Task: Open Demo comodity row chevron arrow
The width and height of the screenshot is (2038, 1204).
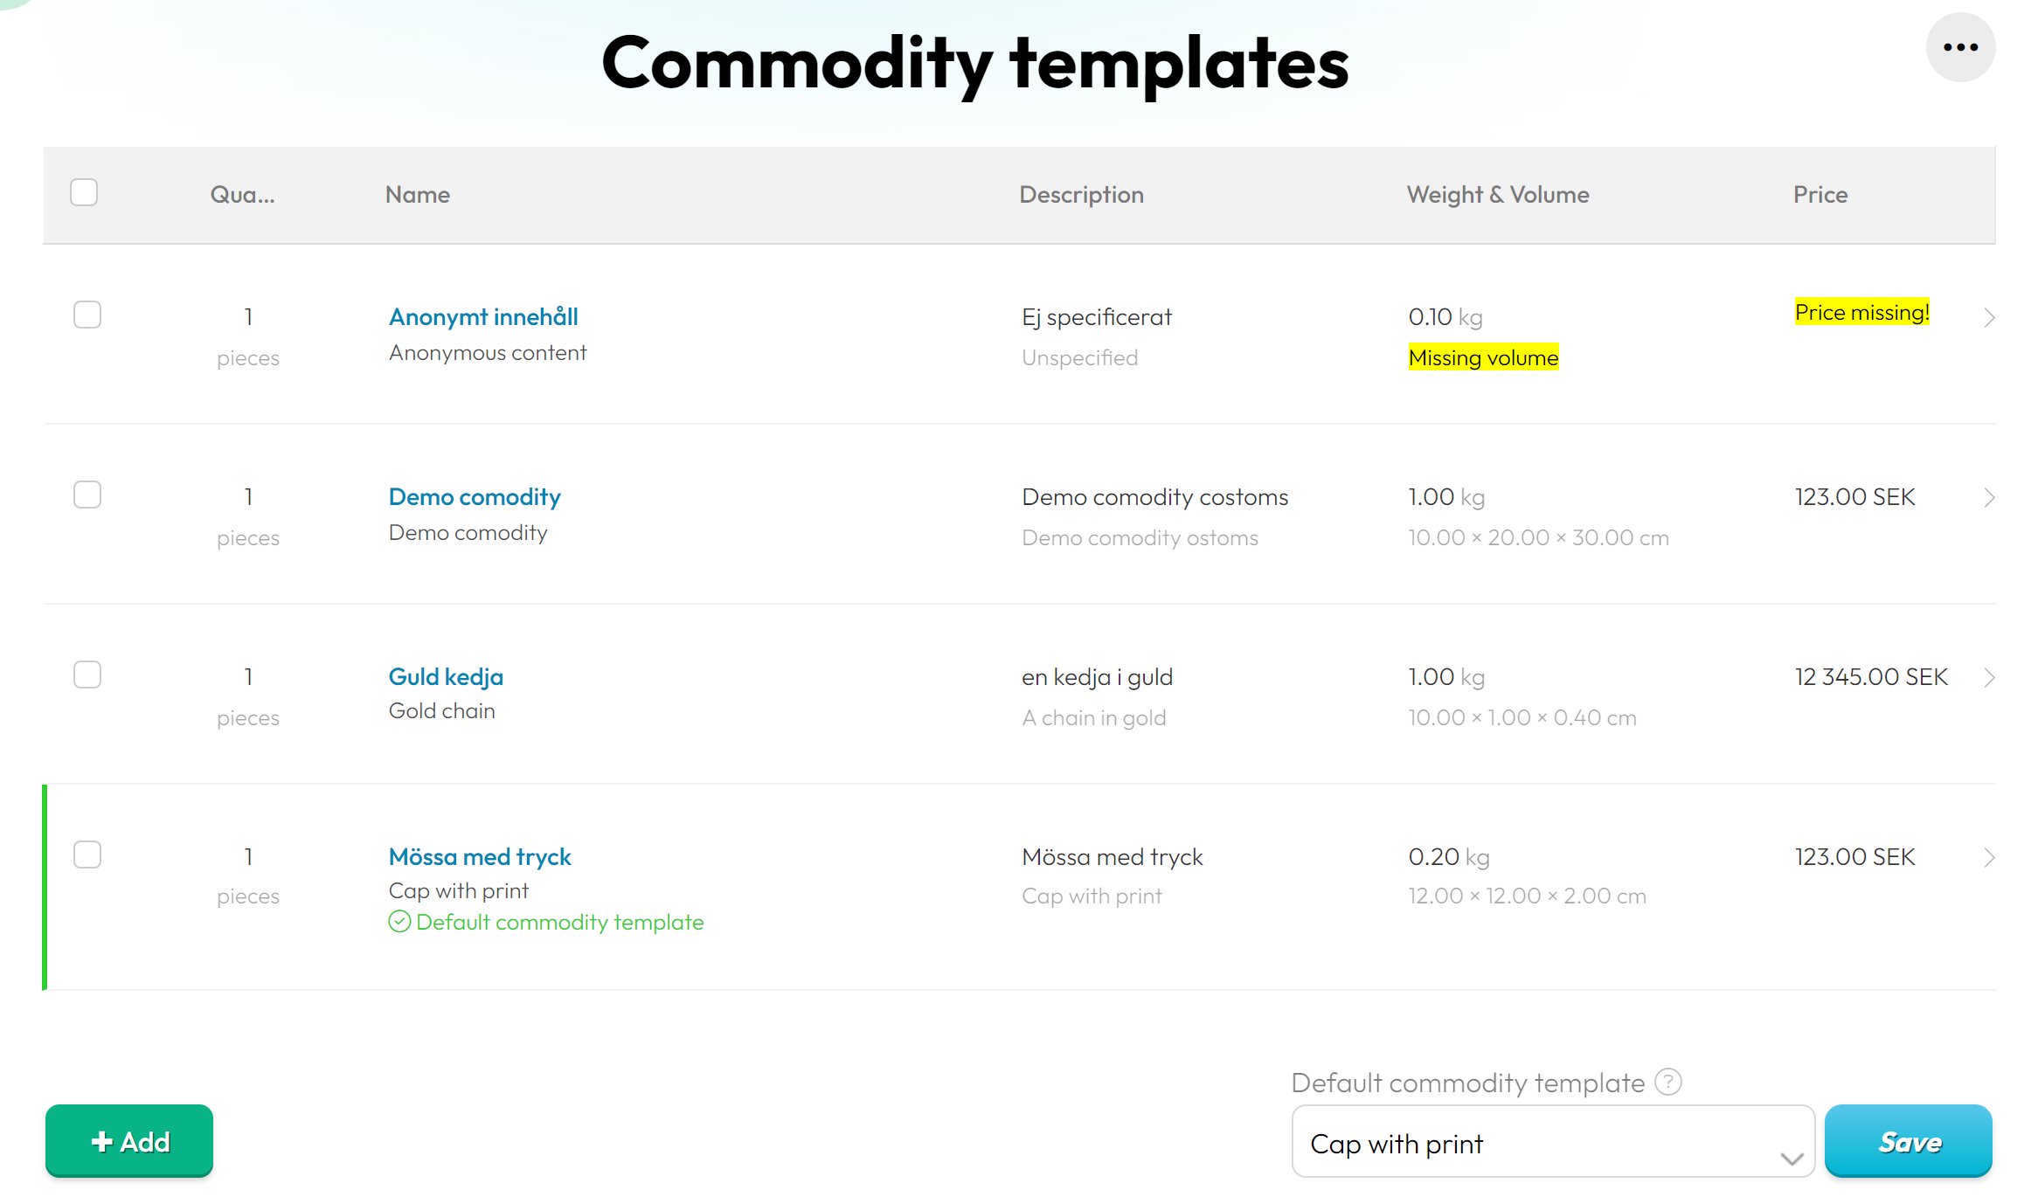Action: [1989, 497]
